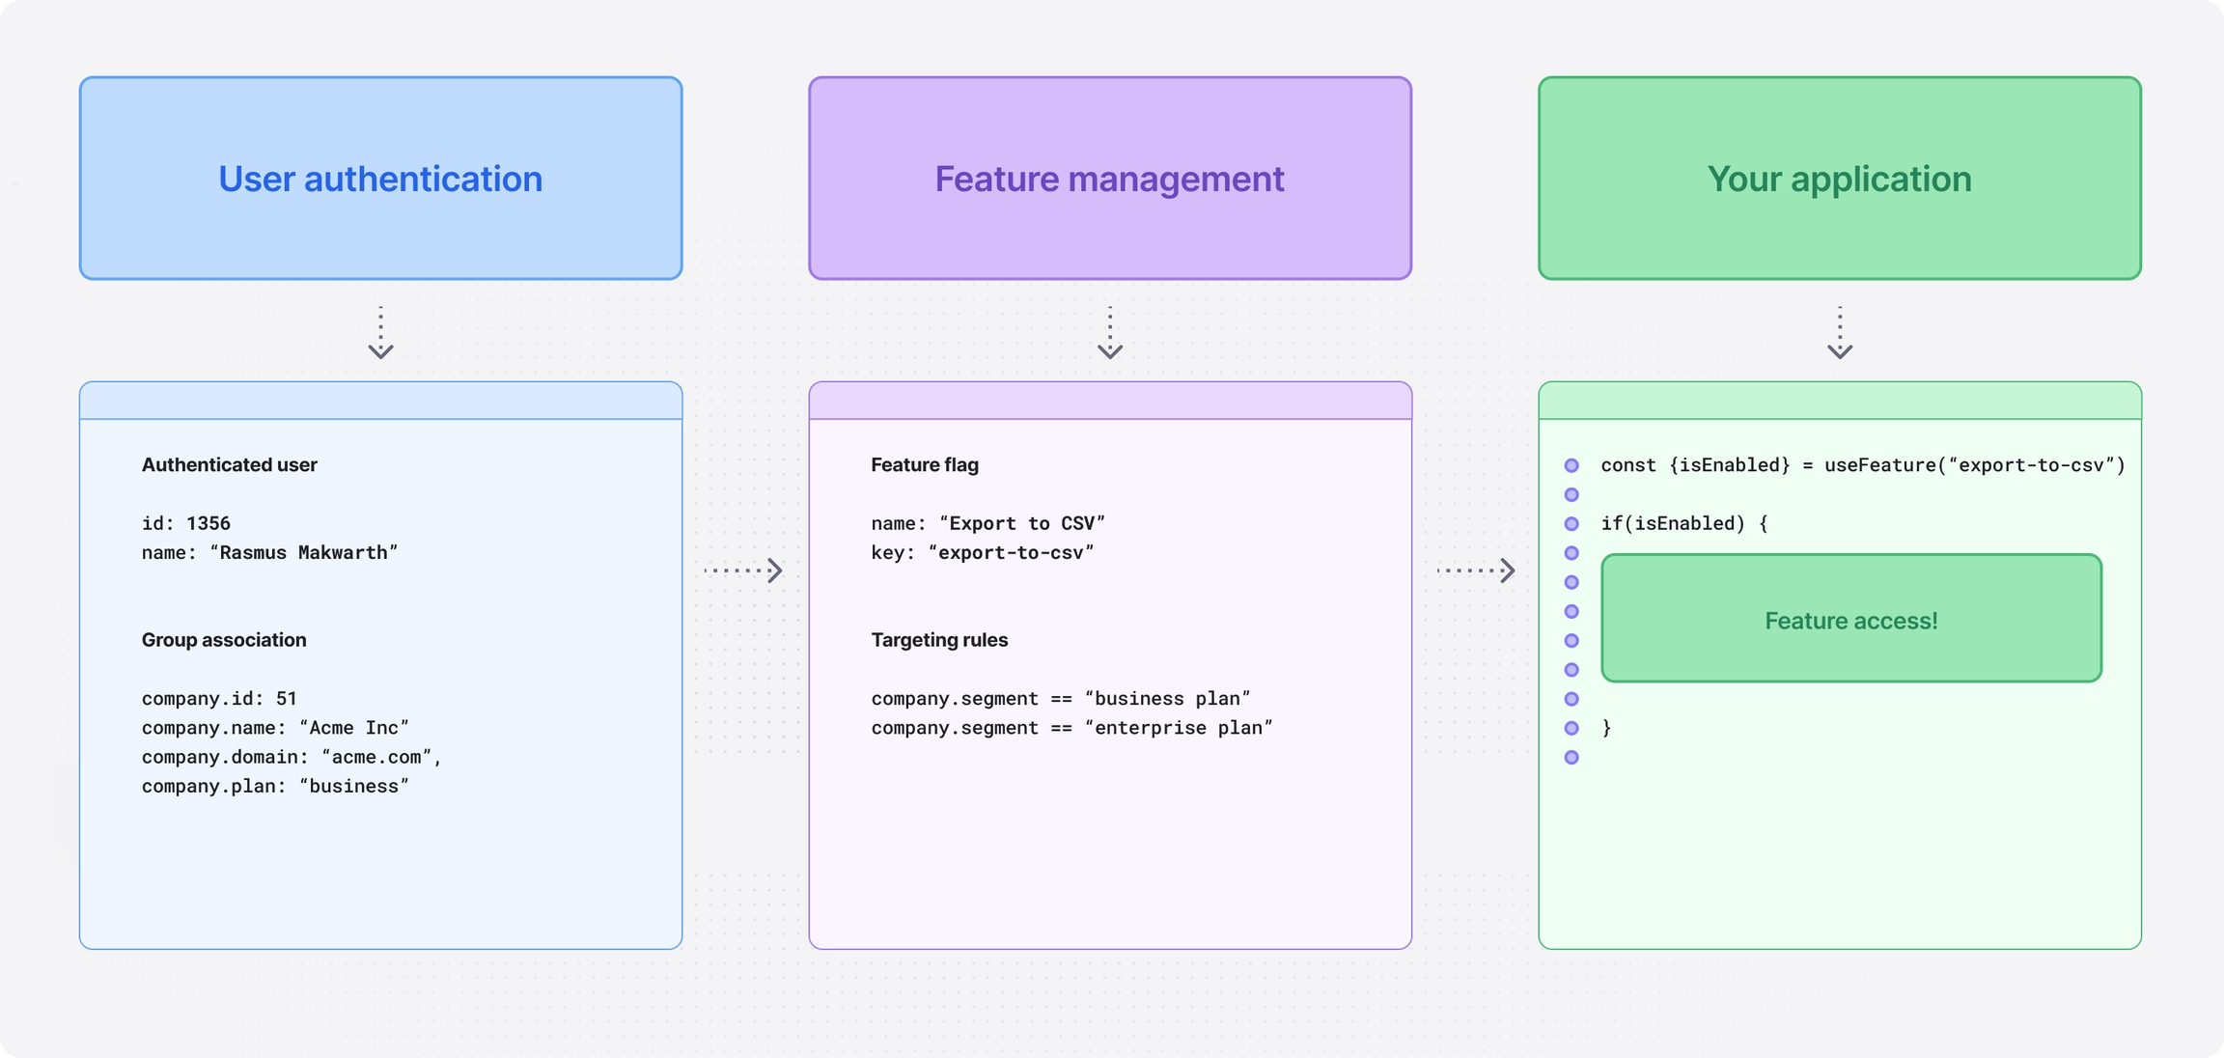
Task: Click the Your application header box
Action: point(1839,179)
